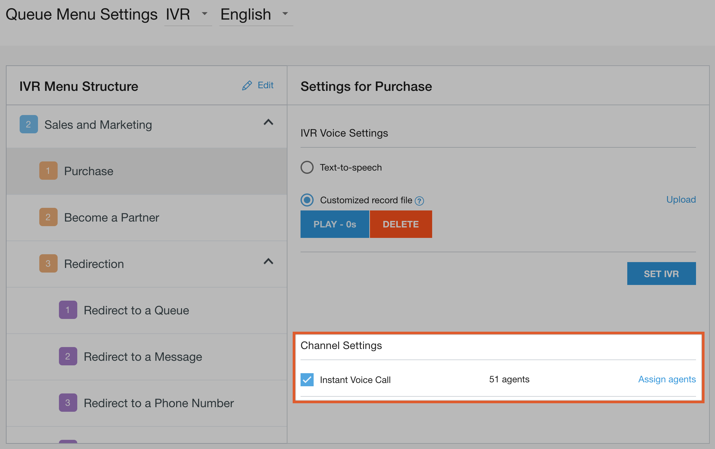Click blue number 2 badge for Sales

pyautogui.click(x=28, y=124)
